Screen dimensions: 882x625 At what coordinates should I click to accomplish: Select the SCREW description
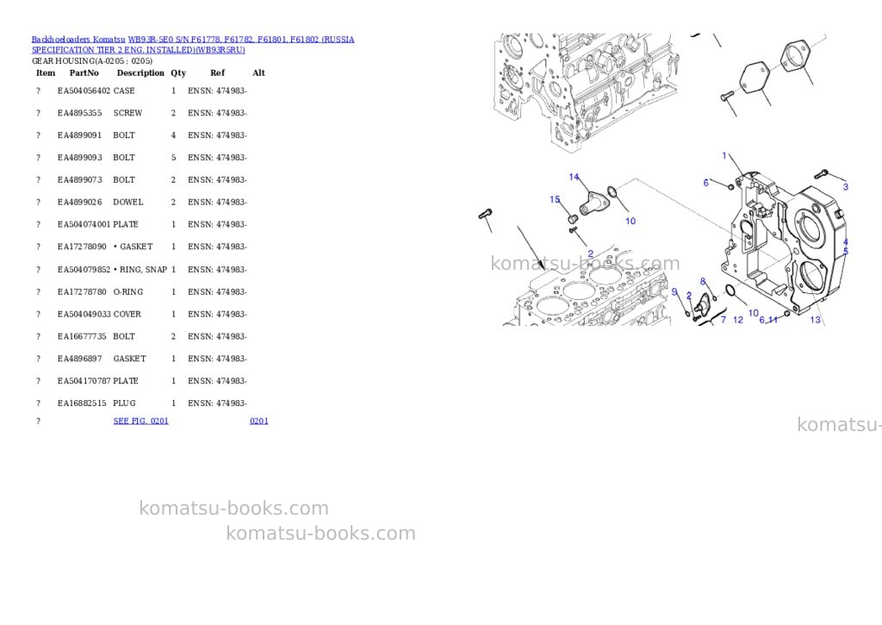point(127,113)
